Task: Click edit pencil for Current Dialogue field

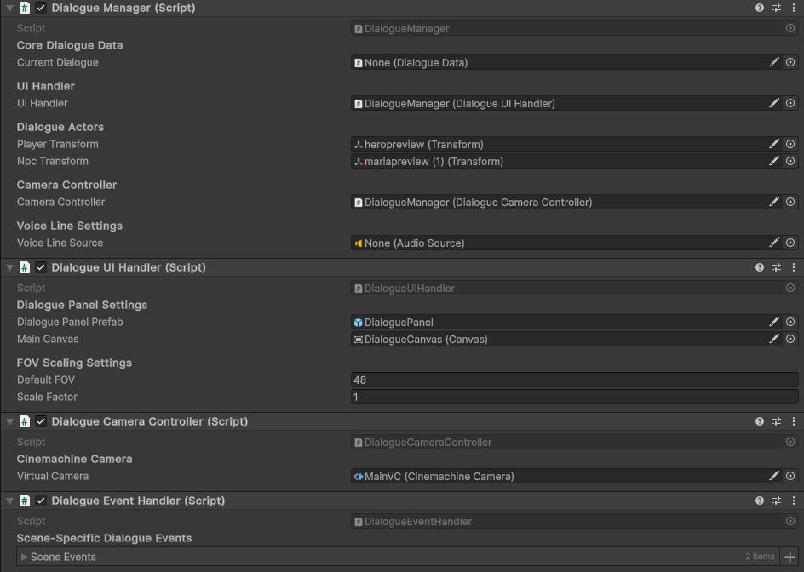Action: click(773, 62)
